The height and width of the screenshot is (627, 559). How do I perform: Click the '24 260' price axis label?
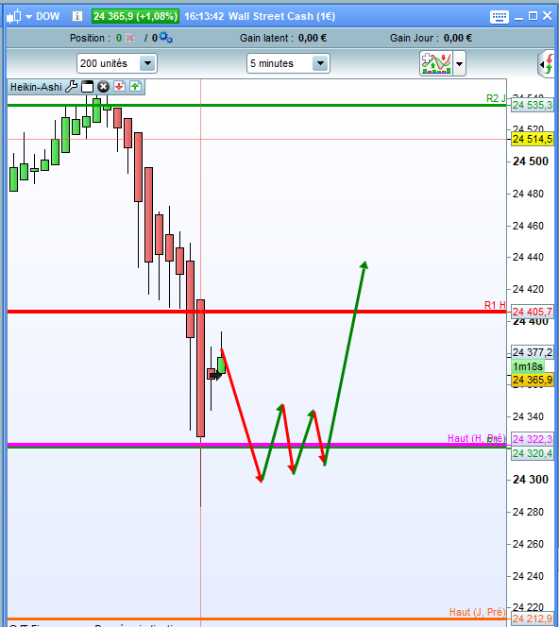coord(528,544)
